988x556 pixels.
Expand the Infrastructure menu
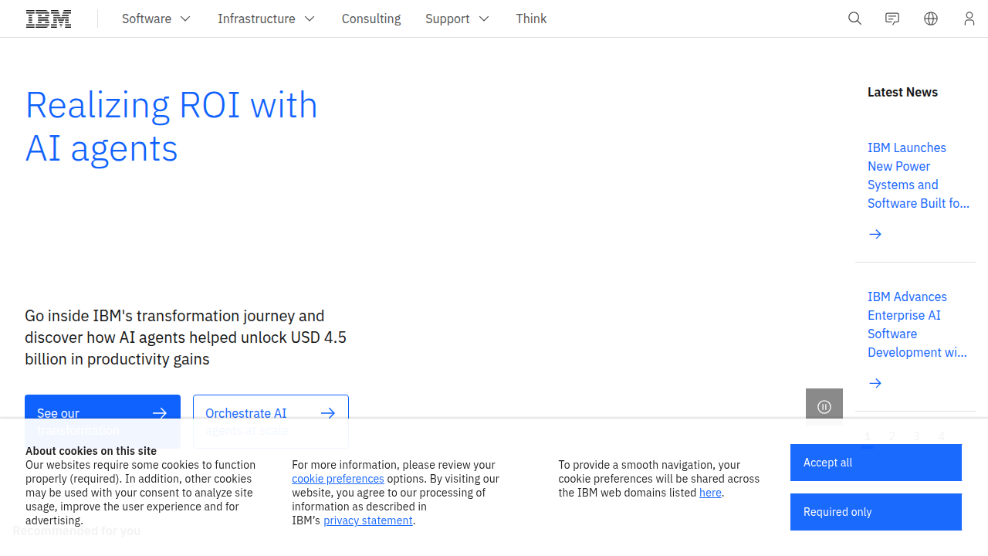[266, 19]
